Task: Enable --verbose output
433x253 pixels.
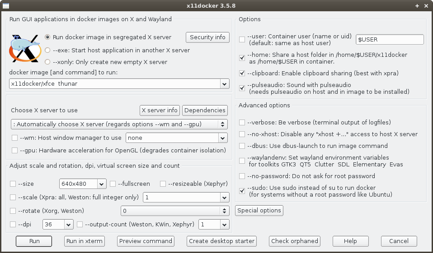Action: pyautogui.click(x=242, y=122)
